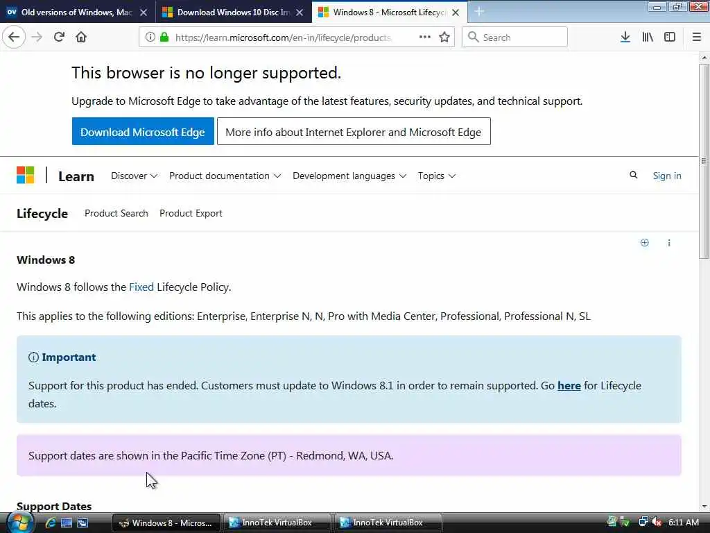Open the first InnoTek VirtualBox taskbar window
The height and width of the screenshot is (533, 710).
tap(277, 523)
